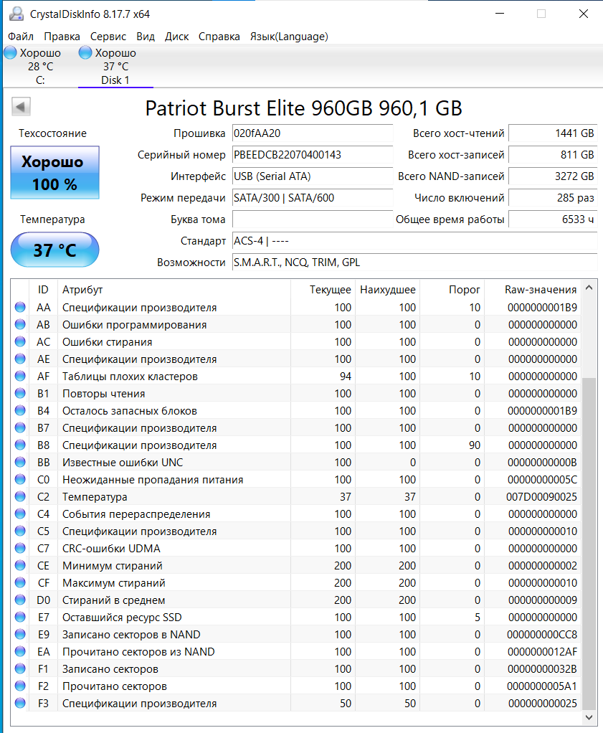Click the Всего хост-чтений value 1441 GB
603x733 pixels.
(553, 133)
